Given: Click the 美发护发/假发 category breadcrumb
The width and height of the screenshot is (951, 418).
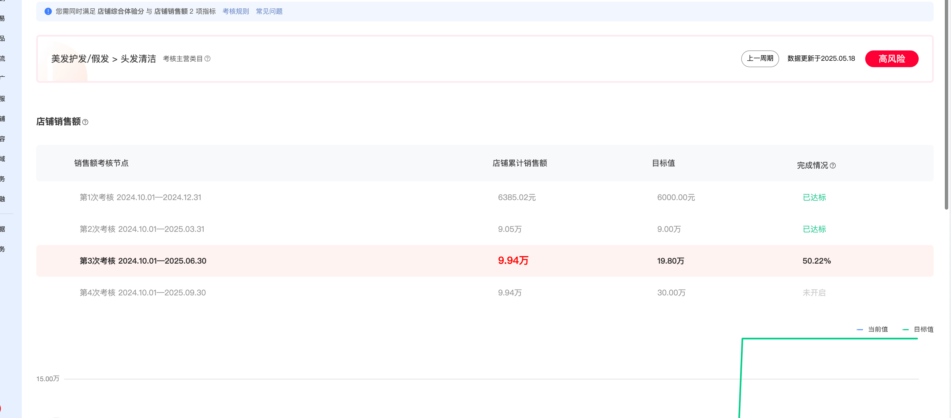Looking at the screenshot, I should pos(80,59).
